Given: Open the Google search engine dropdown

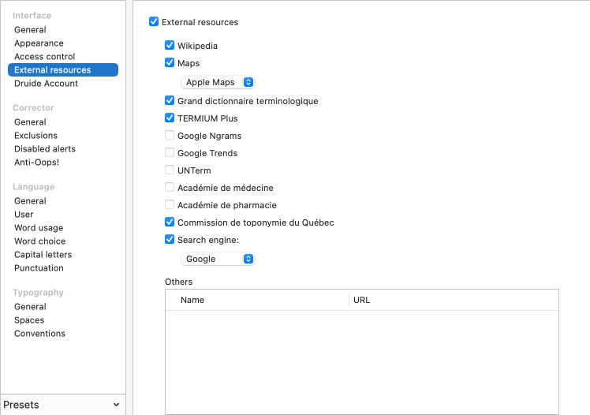Looking at the screenshot, I should click(x=218, y=259).
